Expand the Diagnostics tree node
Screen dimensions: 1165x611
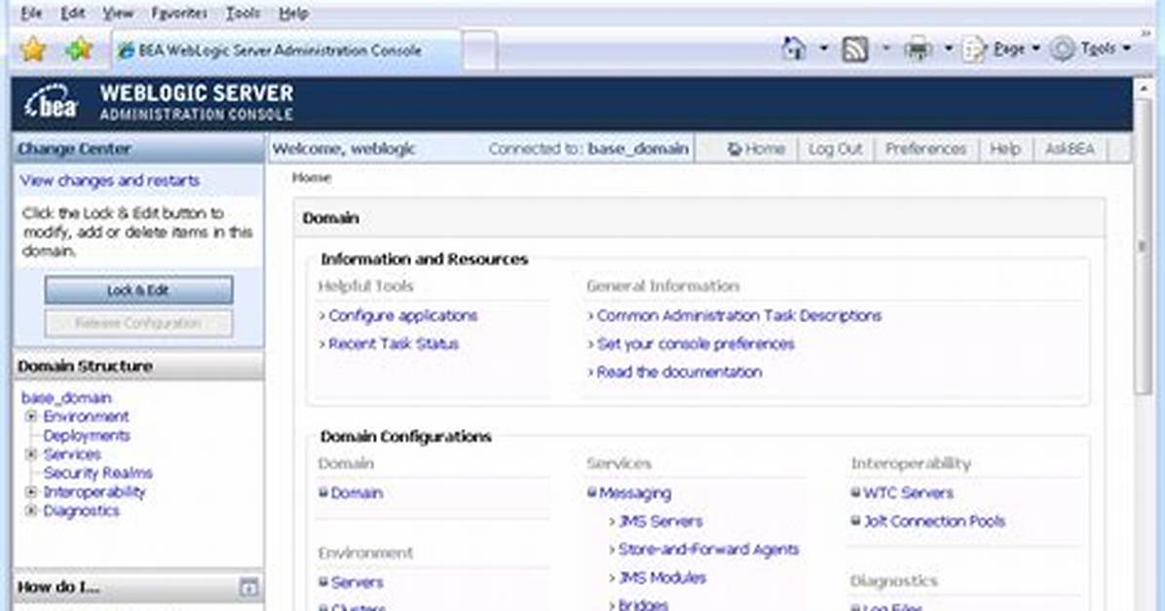point(31,511)
